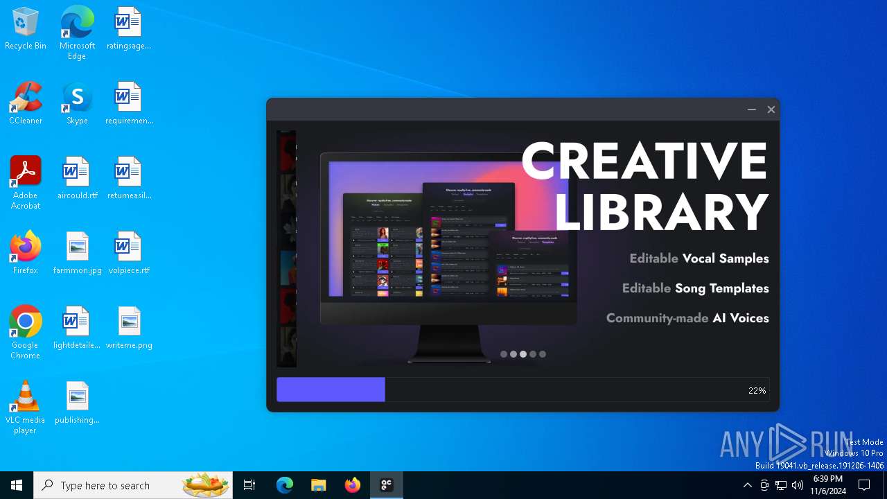Click the Editable Vocal Samples text
Screen dimensions: 887x499
tap(699, 259)
